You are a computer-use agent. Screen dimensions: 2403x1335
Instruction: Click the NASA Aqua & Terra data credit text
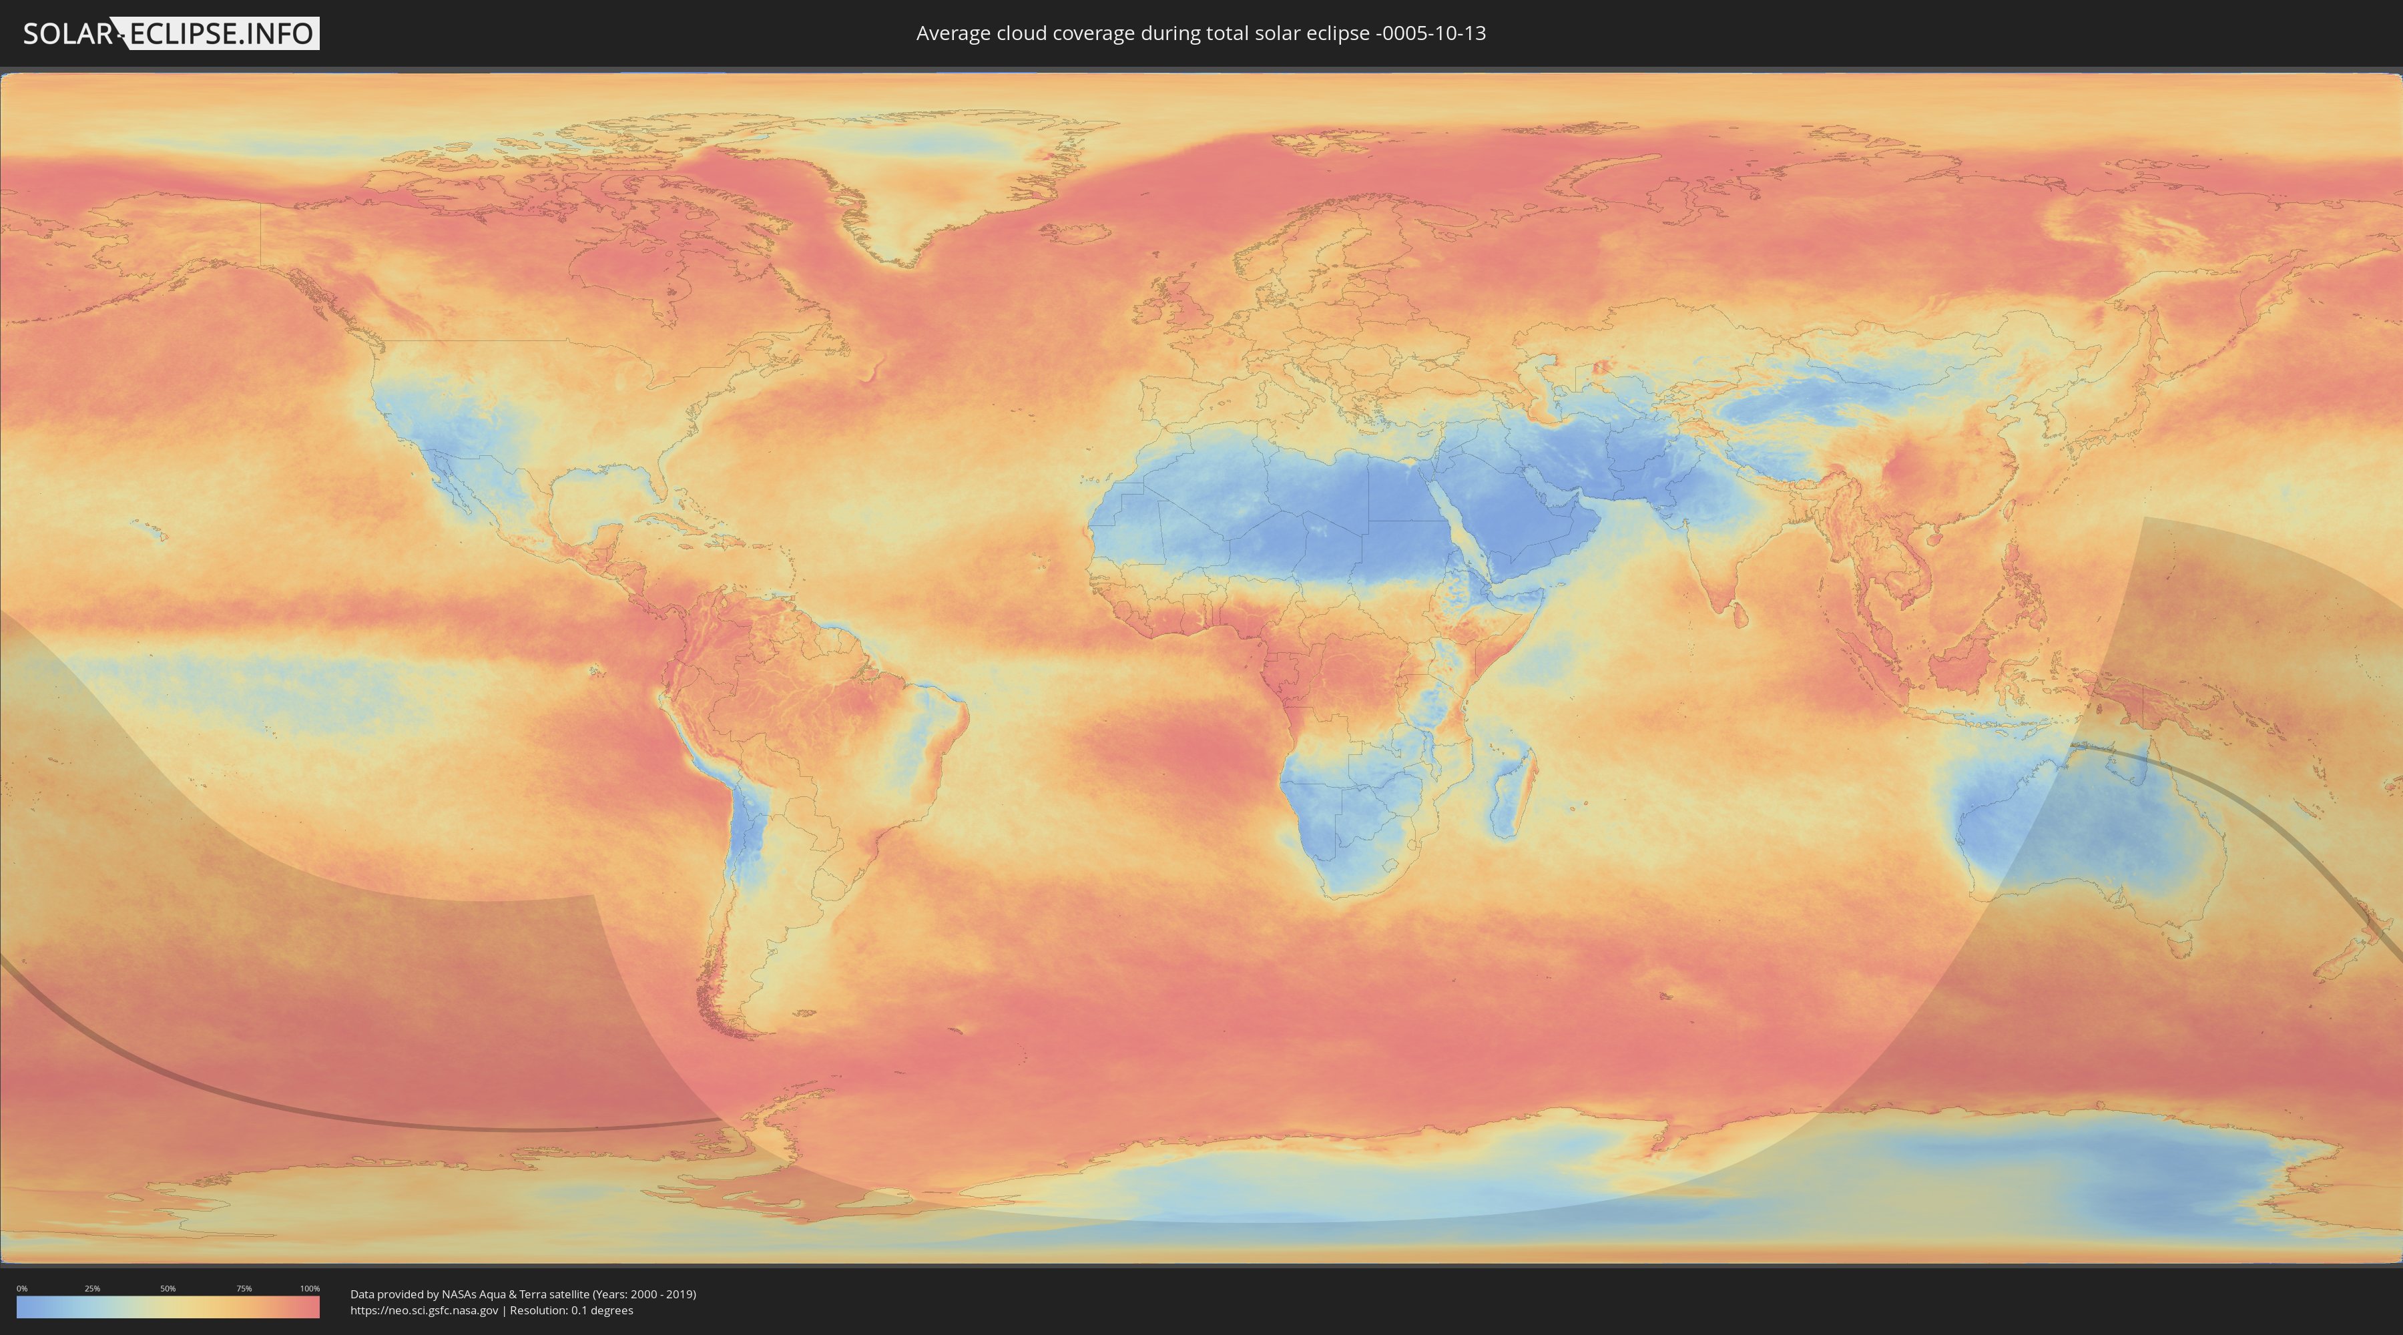click(x=523, y=1294)
